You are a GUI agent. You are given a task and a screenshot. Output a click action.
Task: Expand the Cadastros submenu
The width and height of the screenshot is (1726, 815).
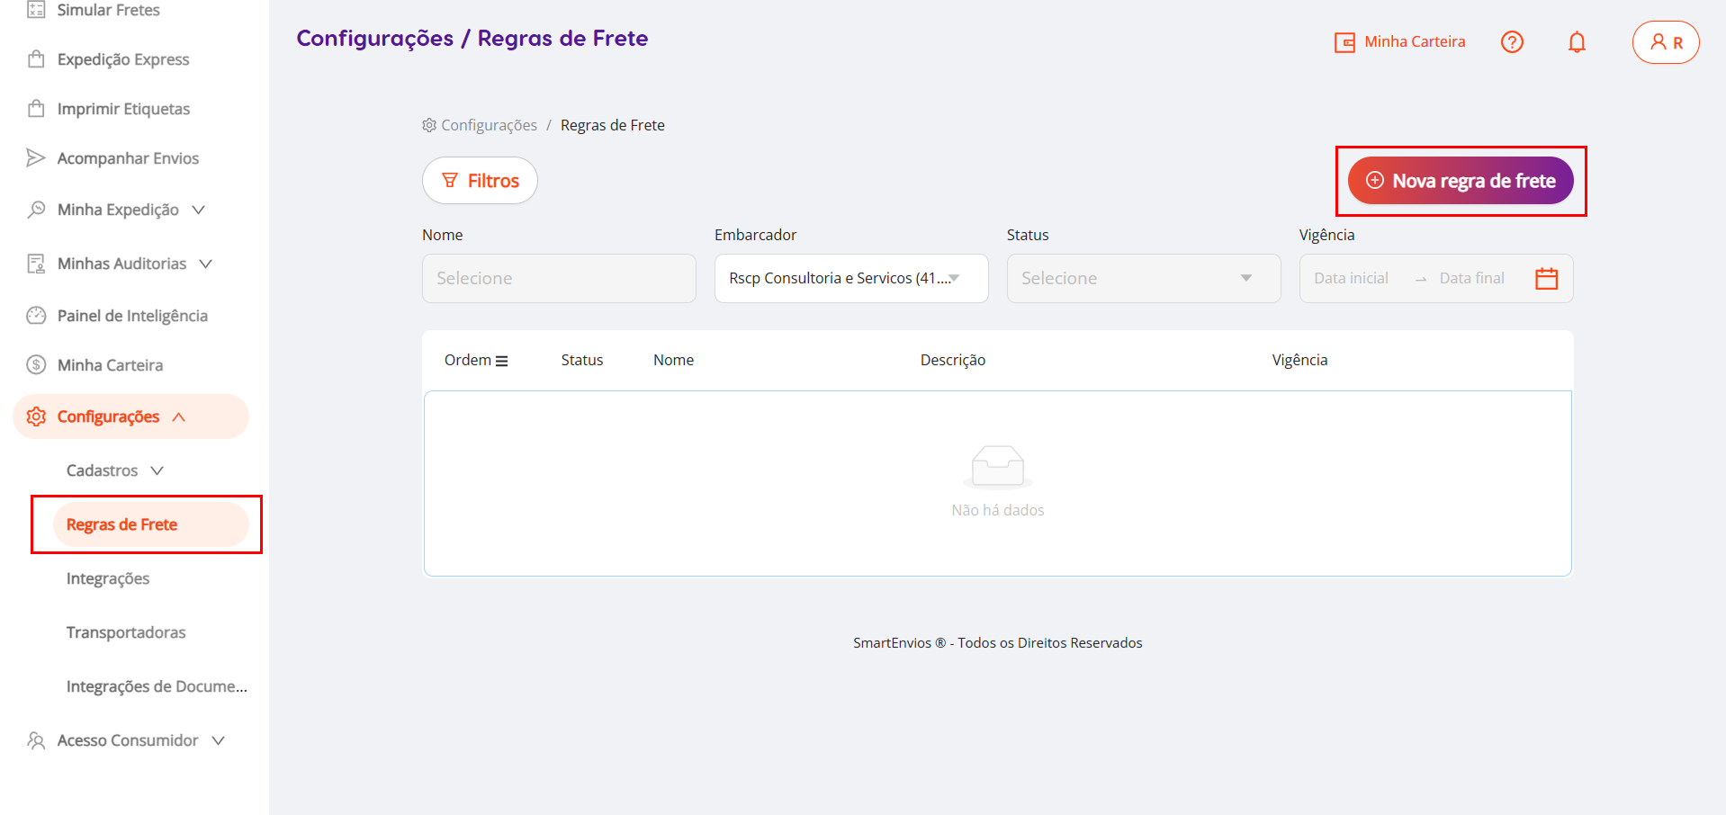(x=115, y=470)
